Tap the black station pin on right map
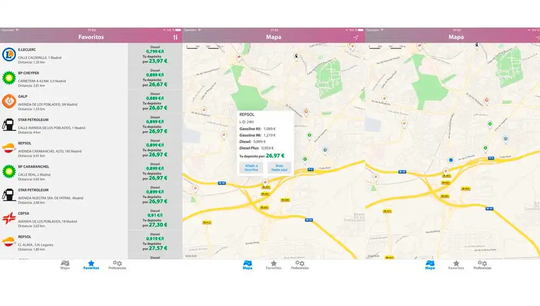This screenshot has width=540, height=306. pos(477,45)
